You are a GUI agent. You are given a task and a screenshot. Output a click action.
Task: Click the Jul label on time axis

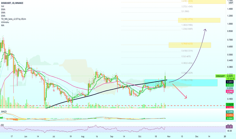tap(54, 136)
